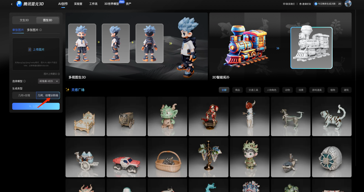
Task: Filter gallery by 游戏道具
Action: pyautogui.click(x=317, y=90)
